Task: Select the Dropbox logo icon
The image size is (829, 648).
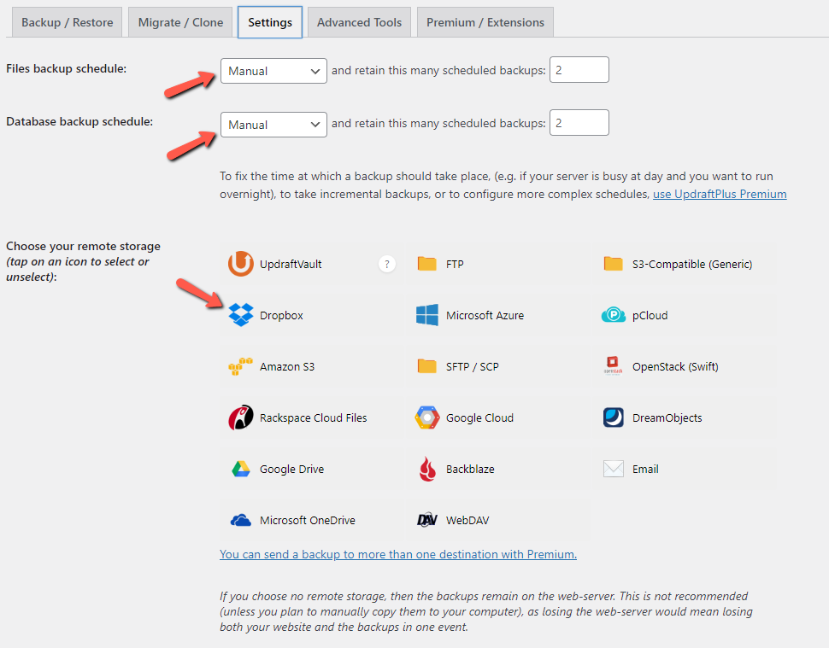Action: (x=240, y=315)
